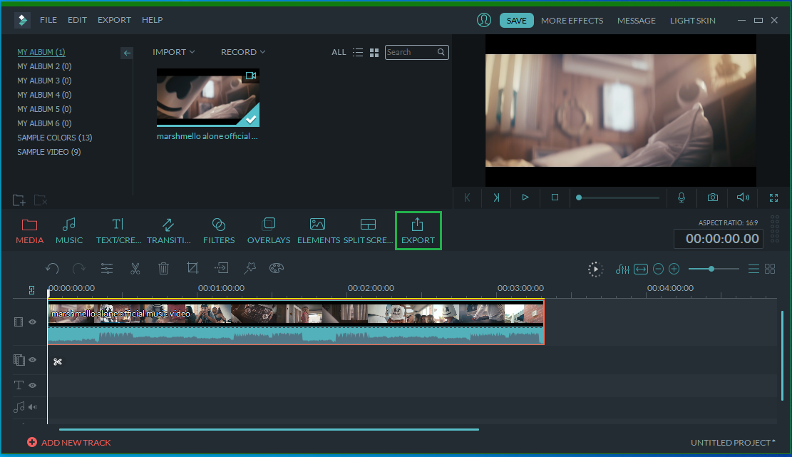Open the clip insert arrow tool
Screen dimensions: 792x457
click(221, 267)
